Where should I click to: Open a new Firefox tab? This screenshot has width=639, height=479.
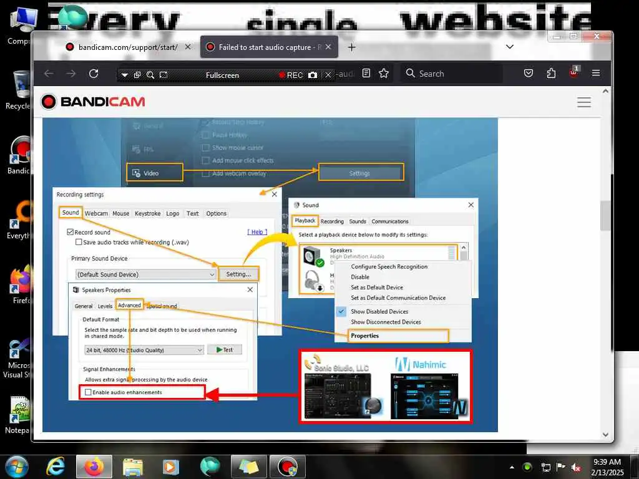[x=352, y=47]
